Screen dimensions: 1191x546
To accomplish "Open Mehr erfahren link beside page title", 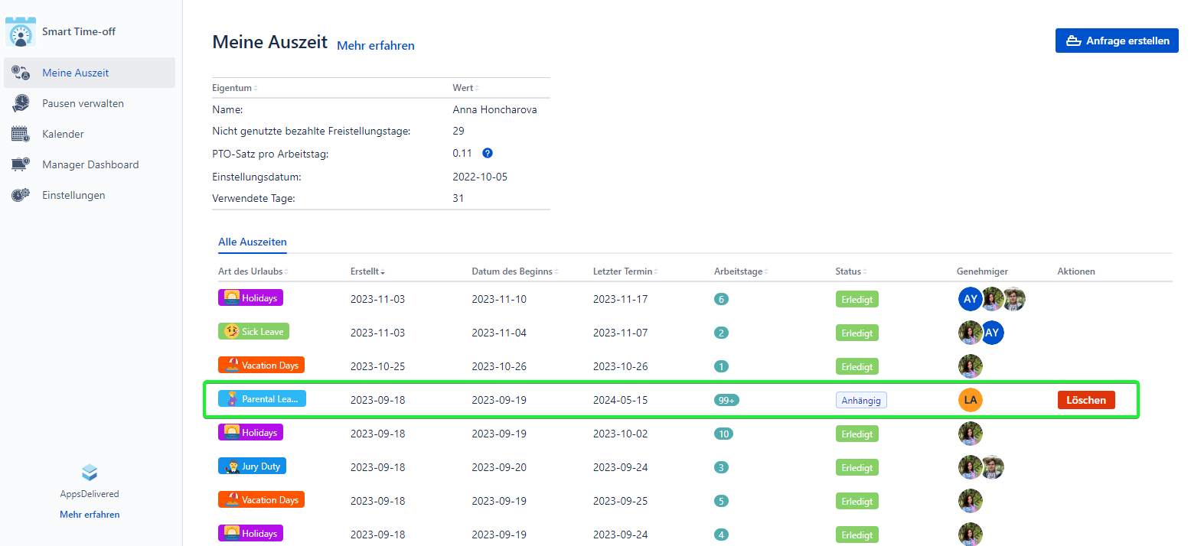I will tap(376, 46).
